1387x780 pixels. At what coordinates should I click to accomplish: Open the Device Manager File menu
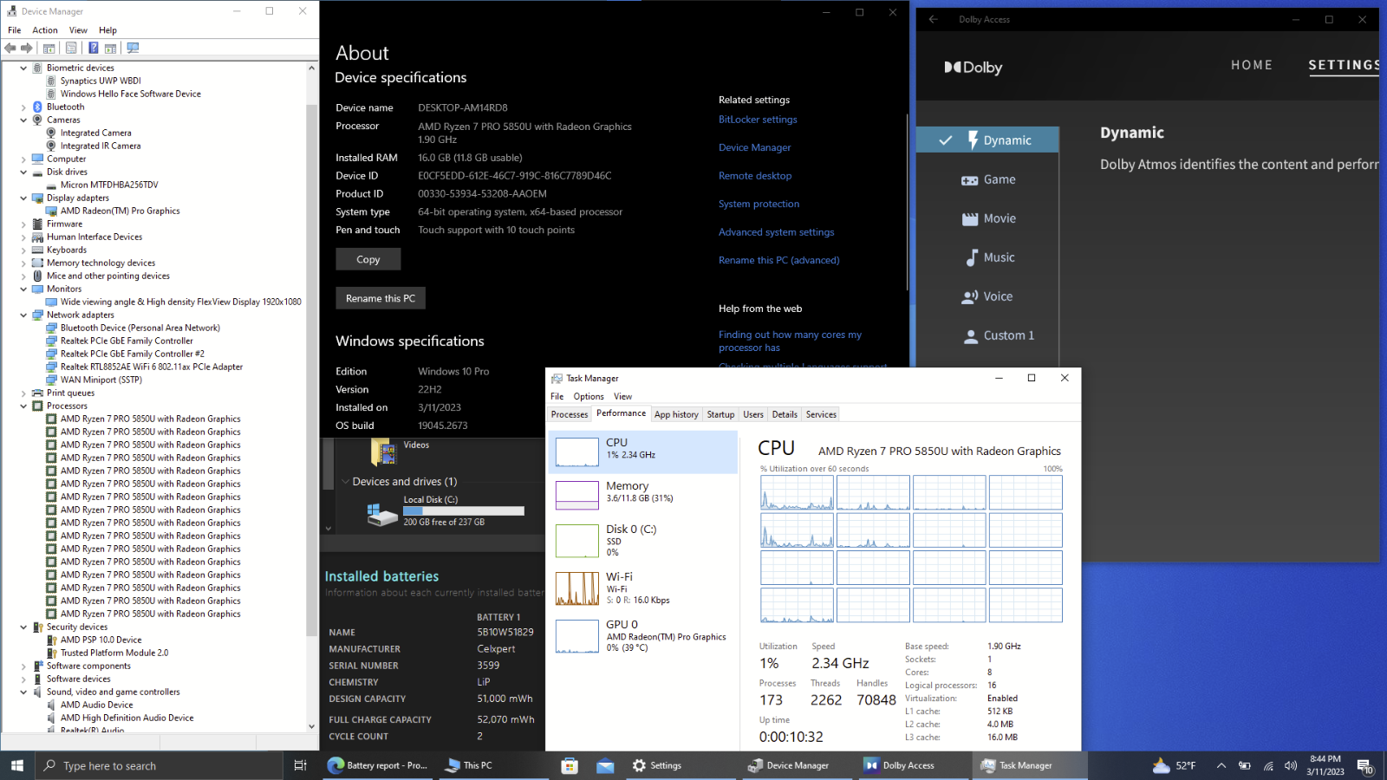click(x=14, y=30)
